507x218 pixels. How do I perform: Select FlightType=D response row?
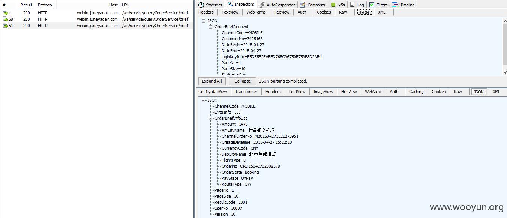(x=234, y=160)
